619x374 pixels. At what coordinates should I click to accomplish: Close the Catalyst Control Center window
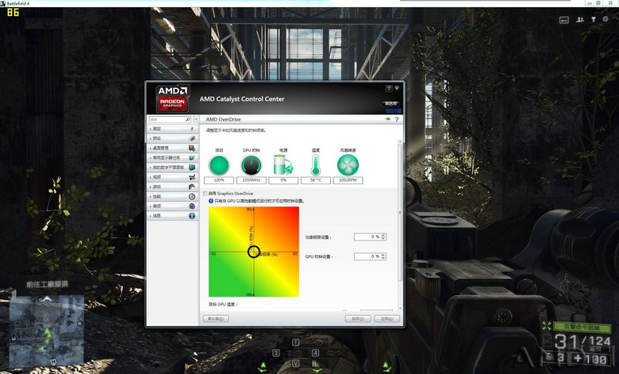pos(396,88)
